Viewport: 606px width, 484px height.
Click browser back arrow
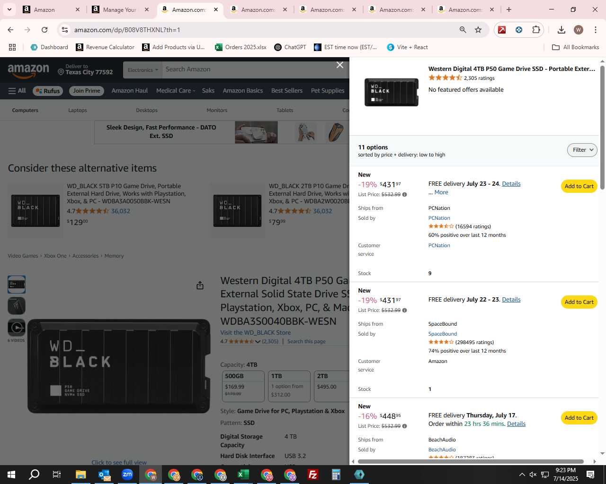pyautogui.click(x=10, y=30)
